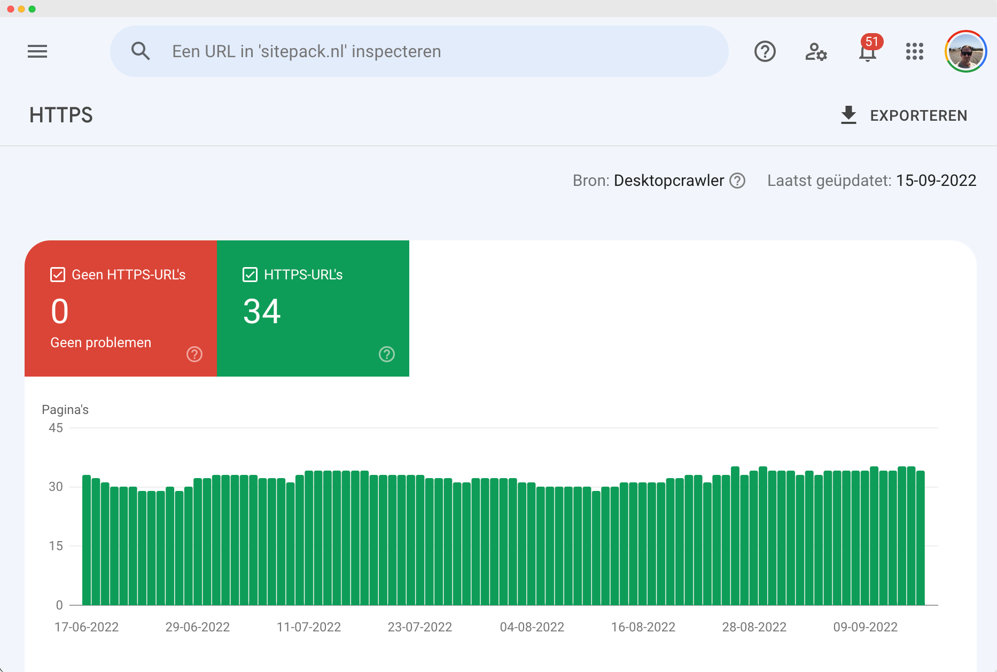997x672 pixels.
Task: Click the y-axis label 15
Action: click(x=56, y=546)
